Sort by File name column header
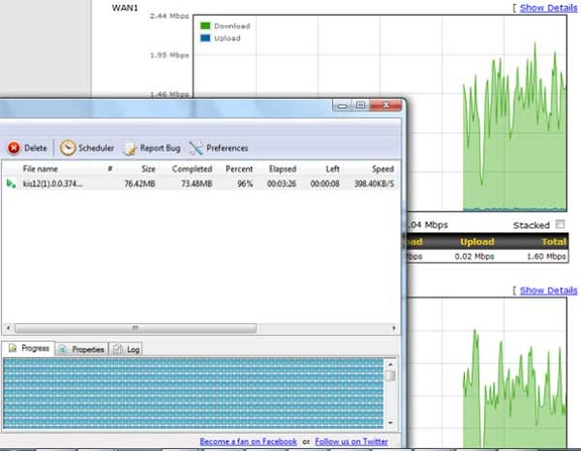Viewport: 581px width, 451px height. pos(40,168)
